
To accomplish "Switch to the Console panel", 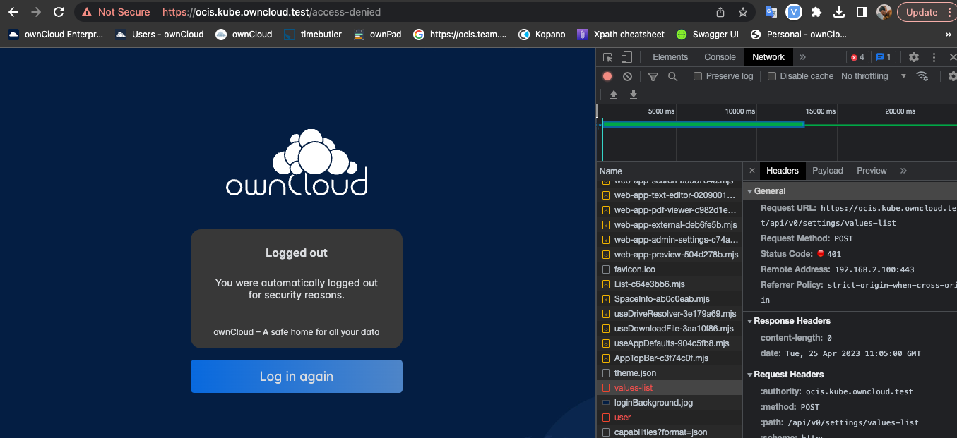I will click(720, 57).
